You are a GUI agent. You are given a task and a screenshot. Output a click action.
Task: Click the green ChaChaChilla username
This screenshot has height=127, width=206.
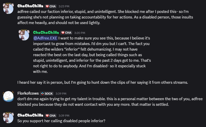coord(46,33)
